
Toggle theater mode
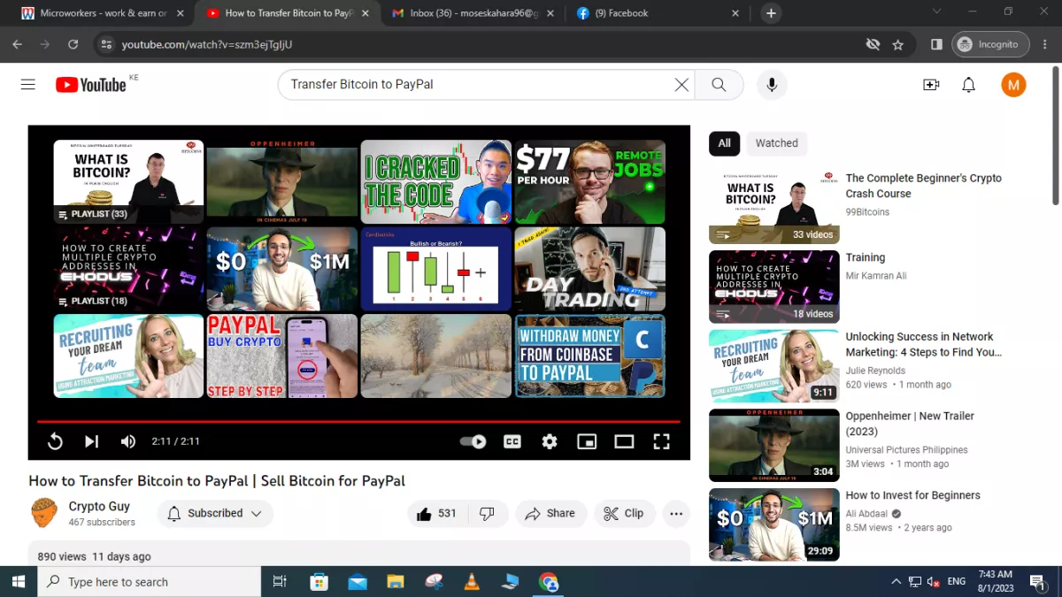(x=624, y=441)
